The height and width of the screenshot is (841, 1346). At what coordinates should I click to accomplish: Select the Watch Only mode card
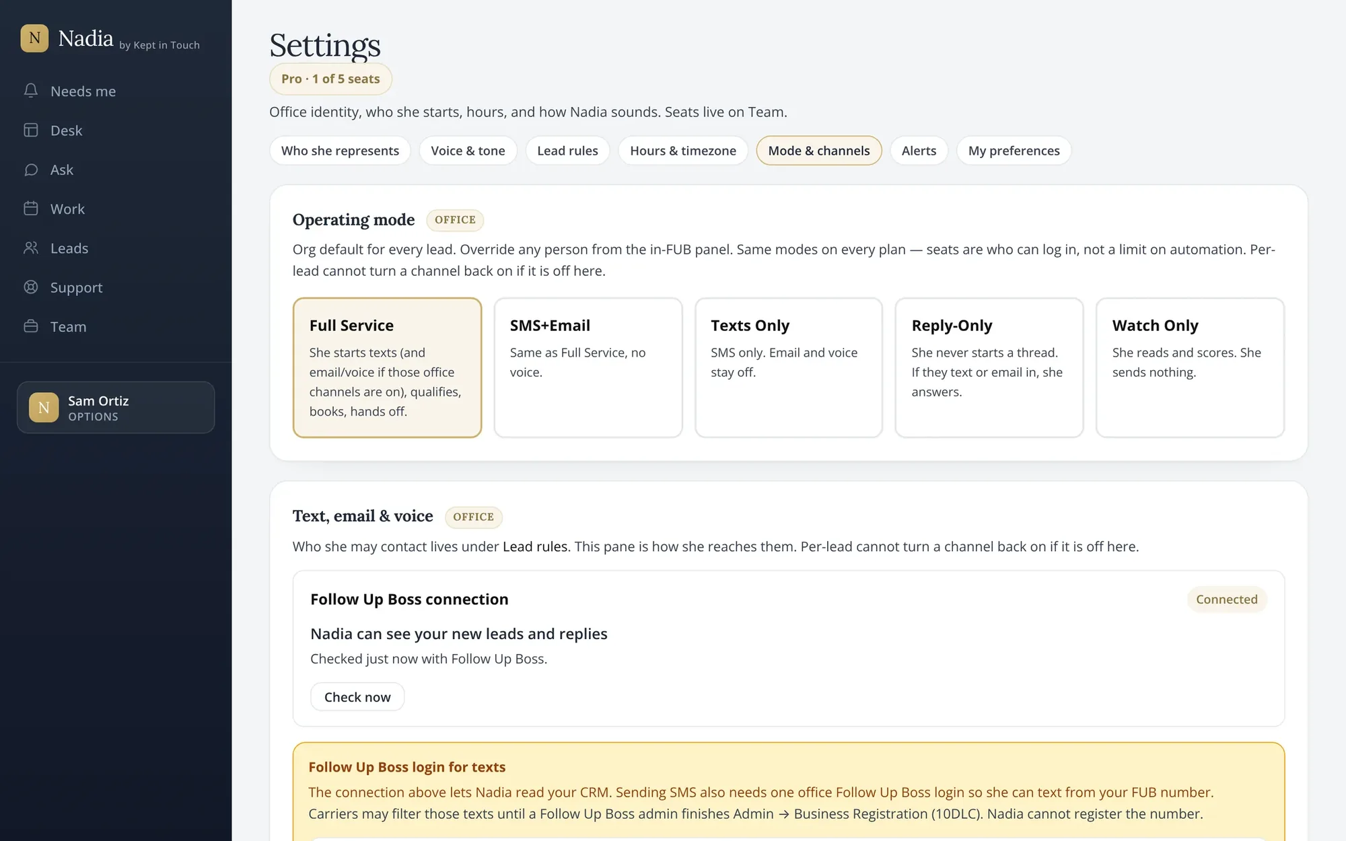click(1190, 367)
